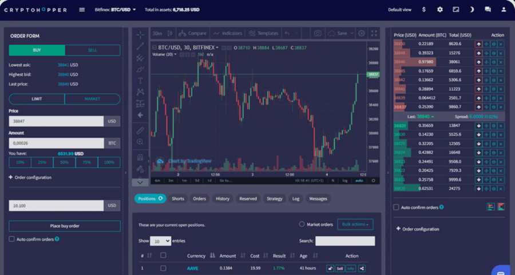Select the chart patterns tool
Viewport: 515px width, 275px height.
(x=140, y=92)
